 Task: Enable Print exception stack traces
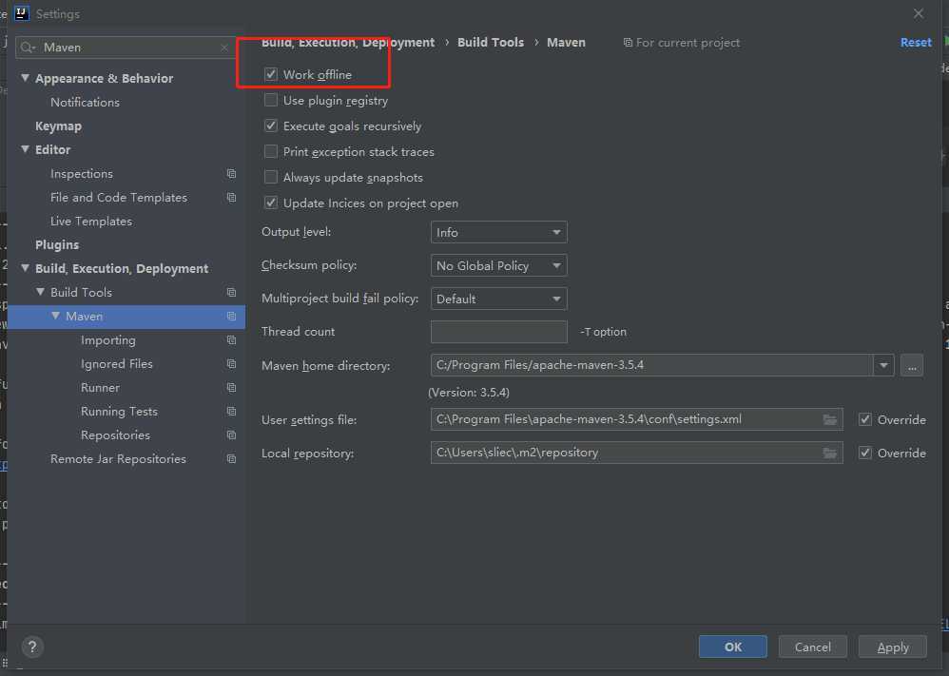click(x=271, y=151)
